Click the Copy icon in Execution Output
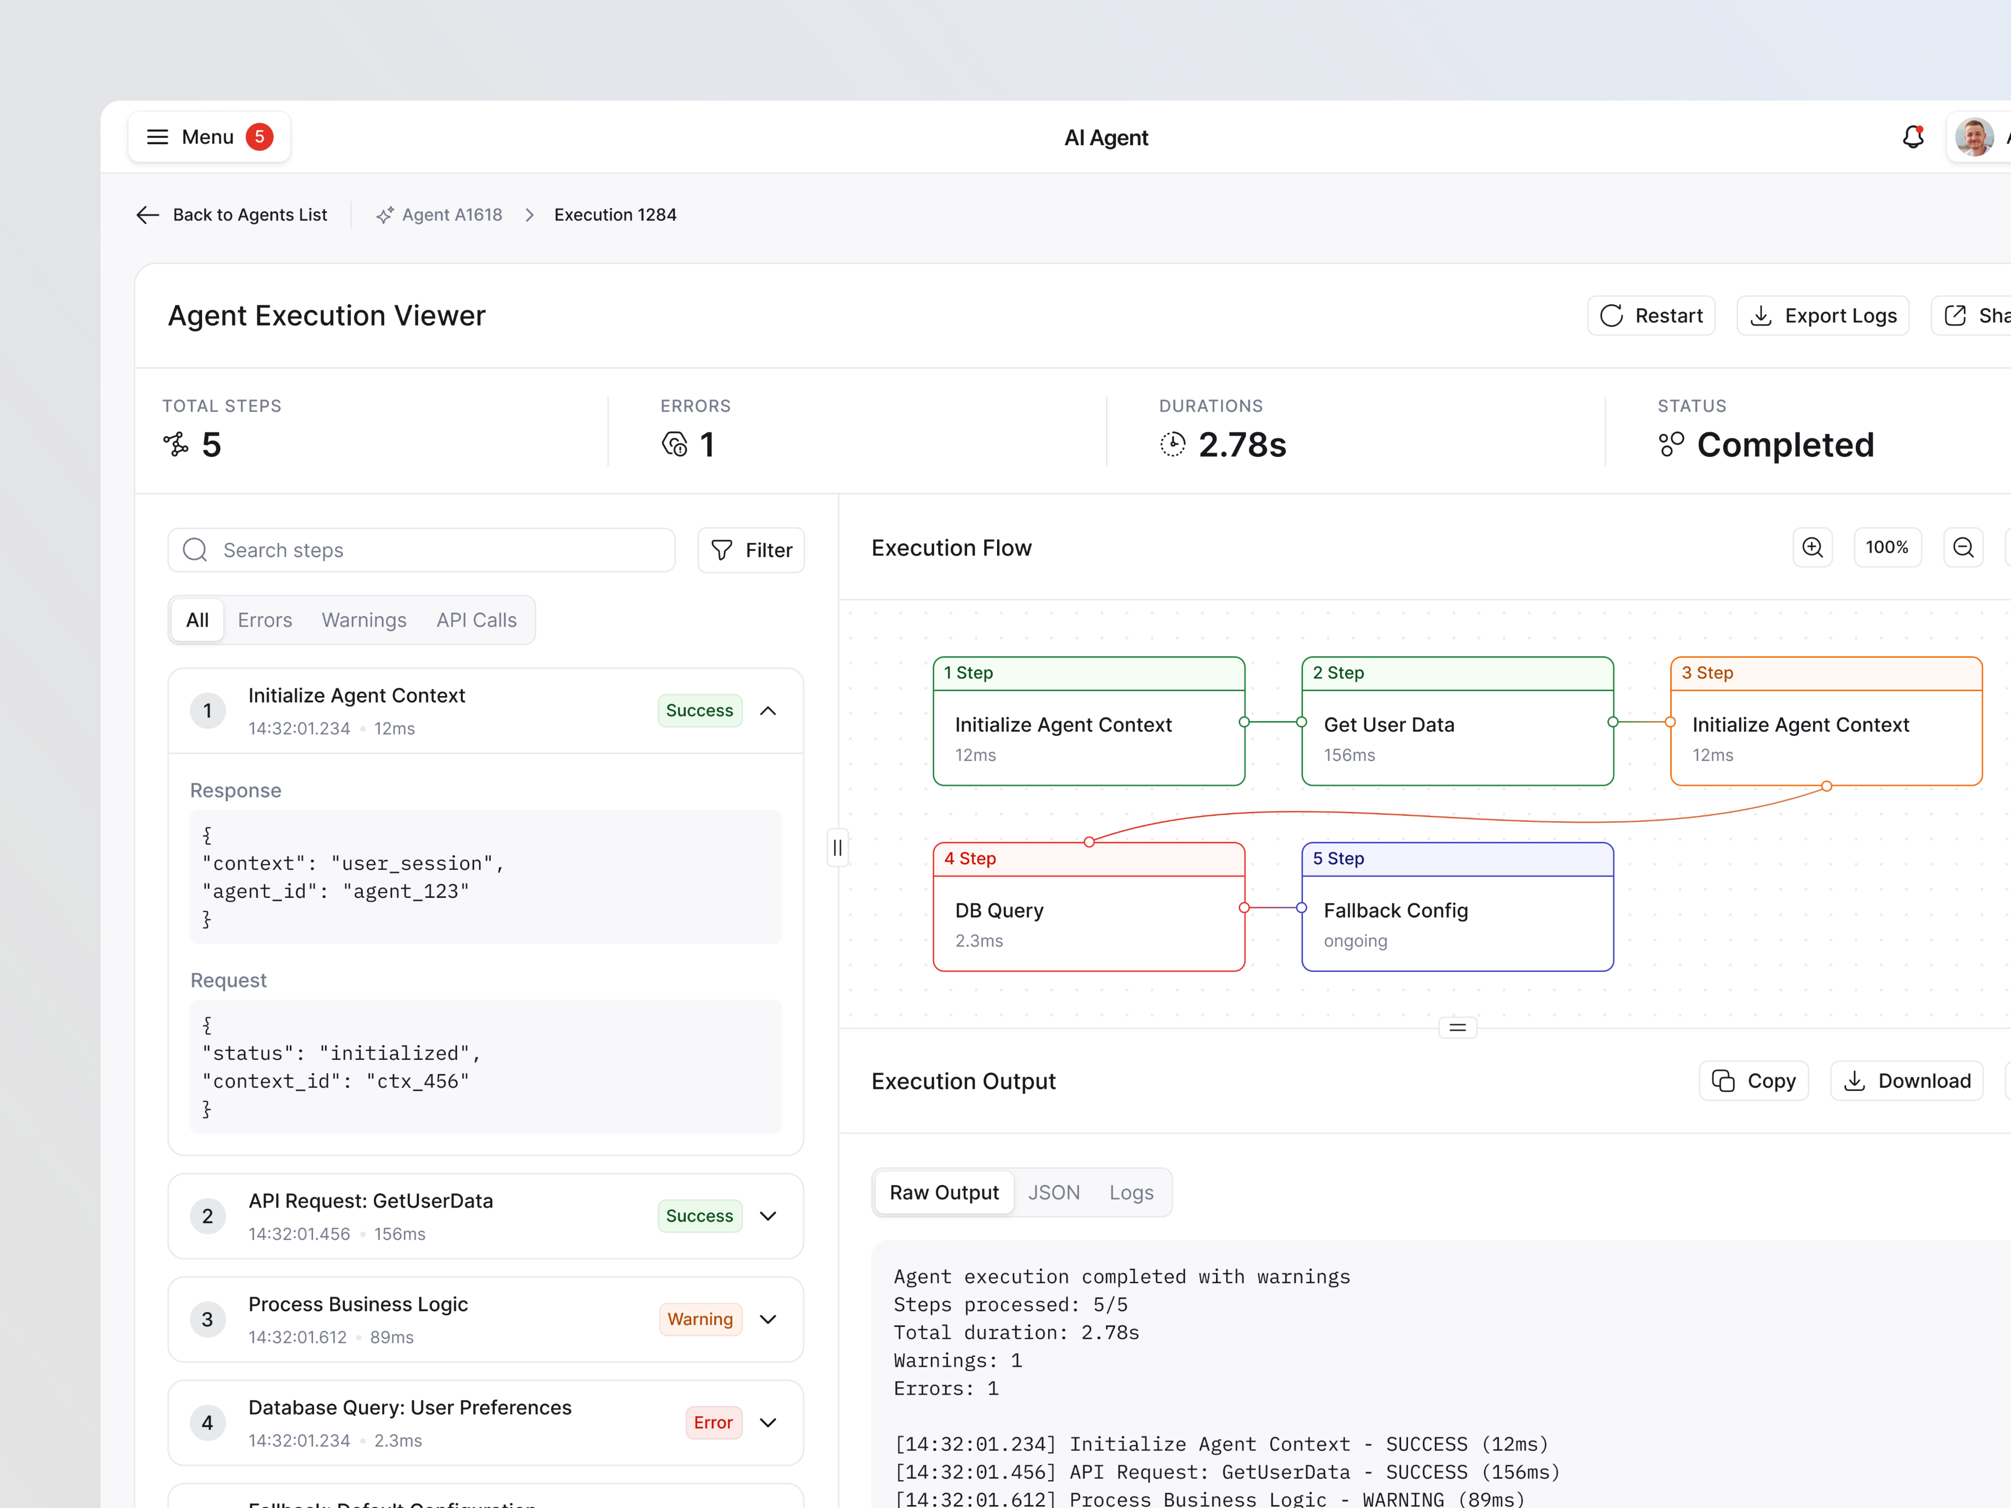This screenshot has width=2011, height=1508. 1723,1081
